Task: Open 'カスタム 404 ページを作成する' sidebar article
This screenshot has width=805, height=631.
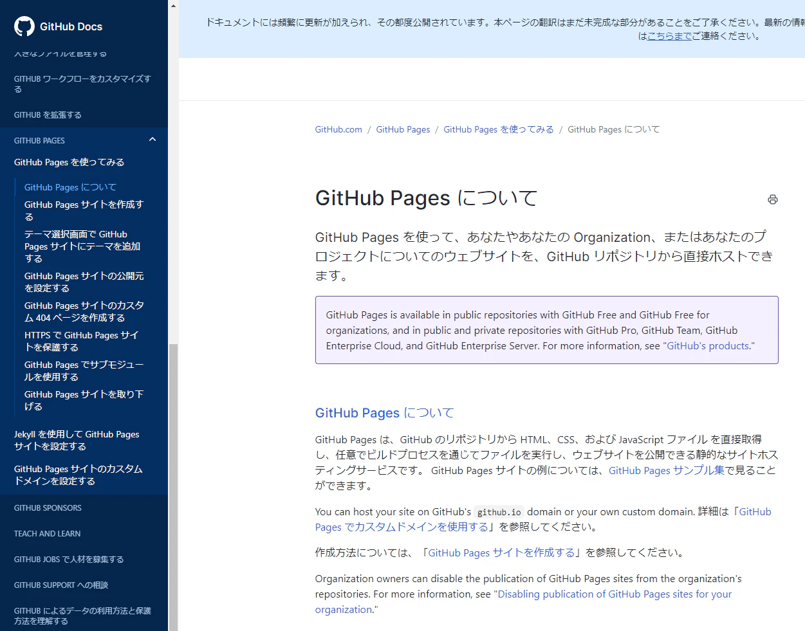Action: coord(84,311)
